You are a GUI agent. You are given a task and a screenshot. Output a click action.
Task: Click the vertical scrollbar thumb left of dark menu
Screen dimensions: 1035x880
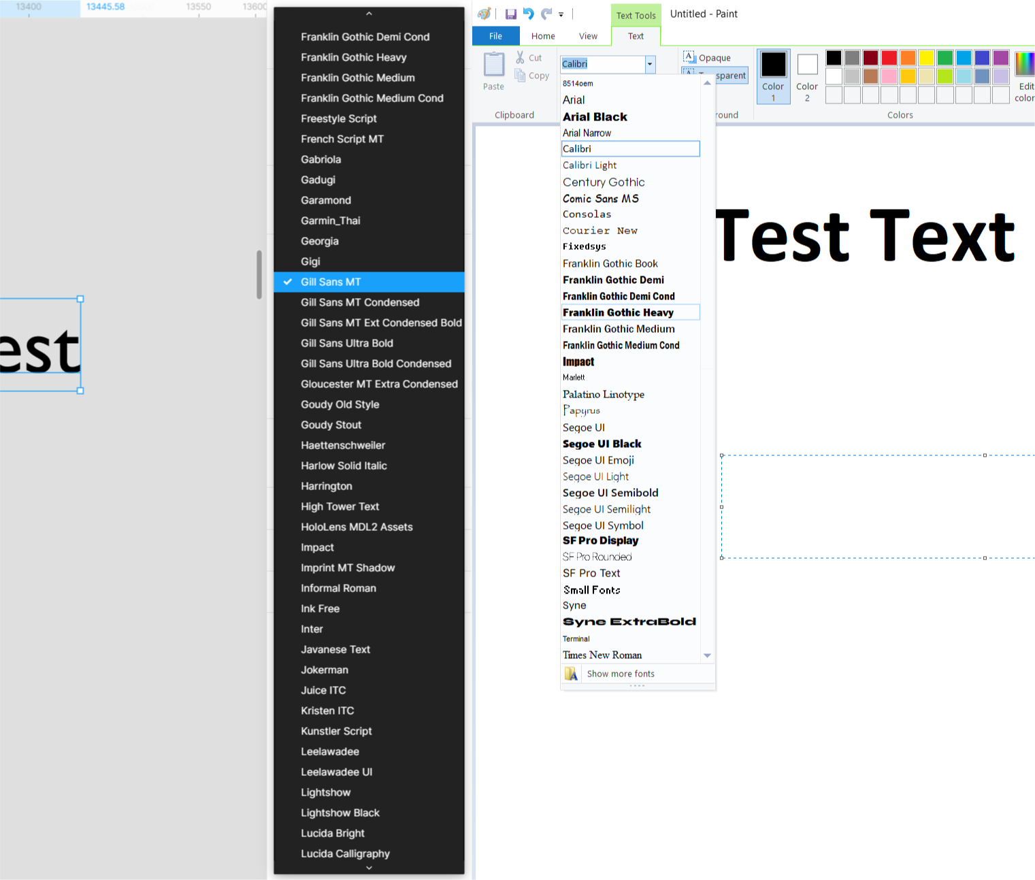pyautogui.click(x=259, y=275)
